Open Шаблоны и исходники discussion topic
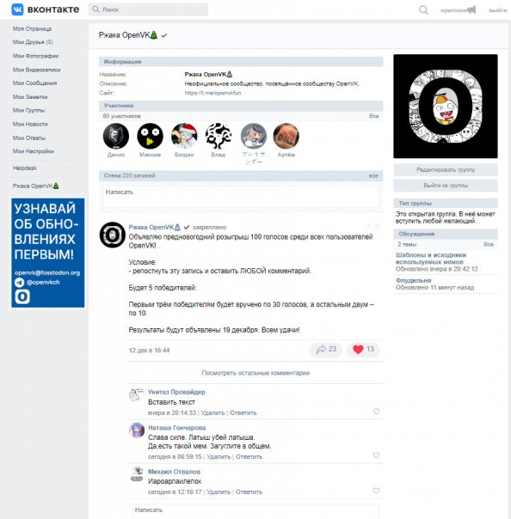511x519 pixels. [431, 259]
